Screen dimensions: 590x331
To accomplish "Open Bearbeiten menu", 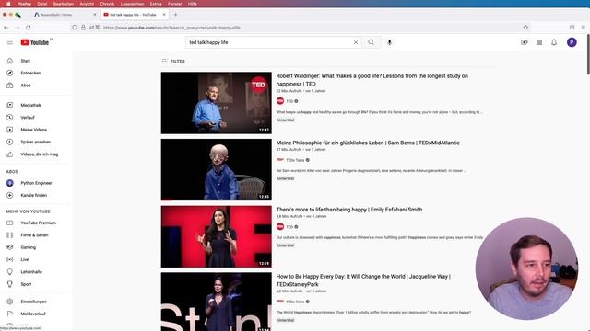I will [x=64, y=4].
